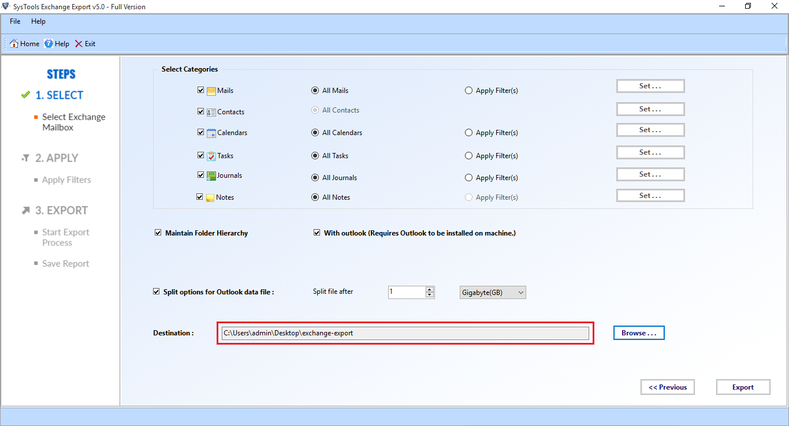Select the All Calendars radio button

(315, 133)
